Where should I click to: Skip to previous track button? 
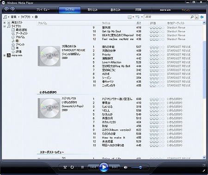[93, 167]
